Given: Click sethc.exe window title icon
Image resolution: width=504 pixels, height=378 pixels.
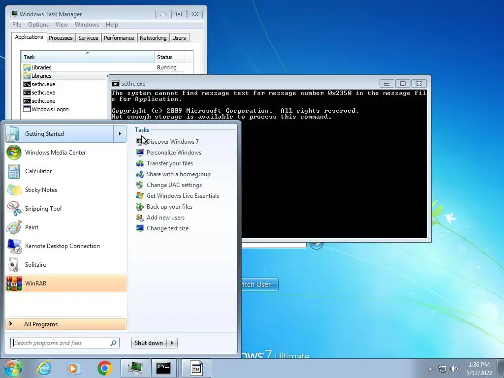Looking at the screenshot, I should point(115,84).
